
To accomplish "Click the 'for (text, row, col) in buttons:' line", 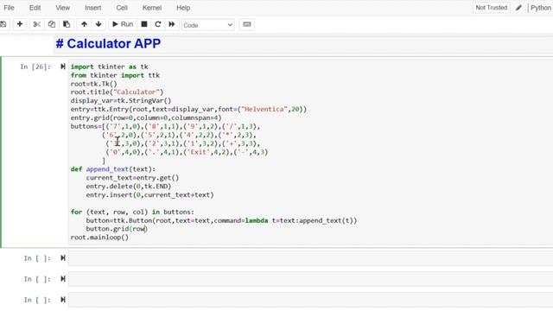I will (132, 212).
